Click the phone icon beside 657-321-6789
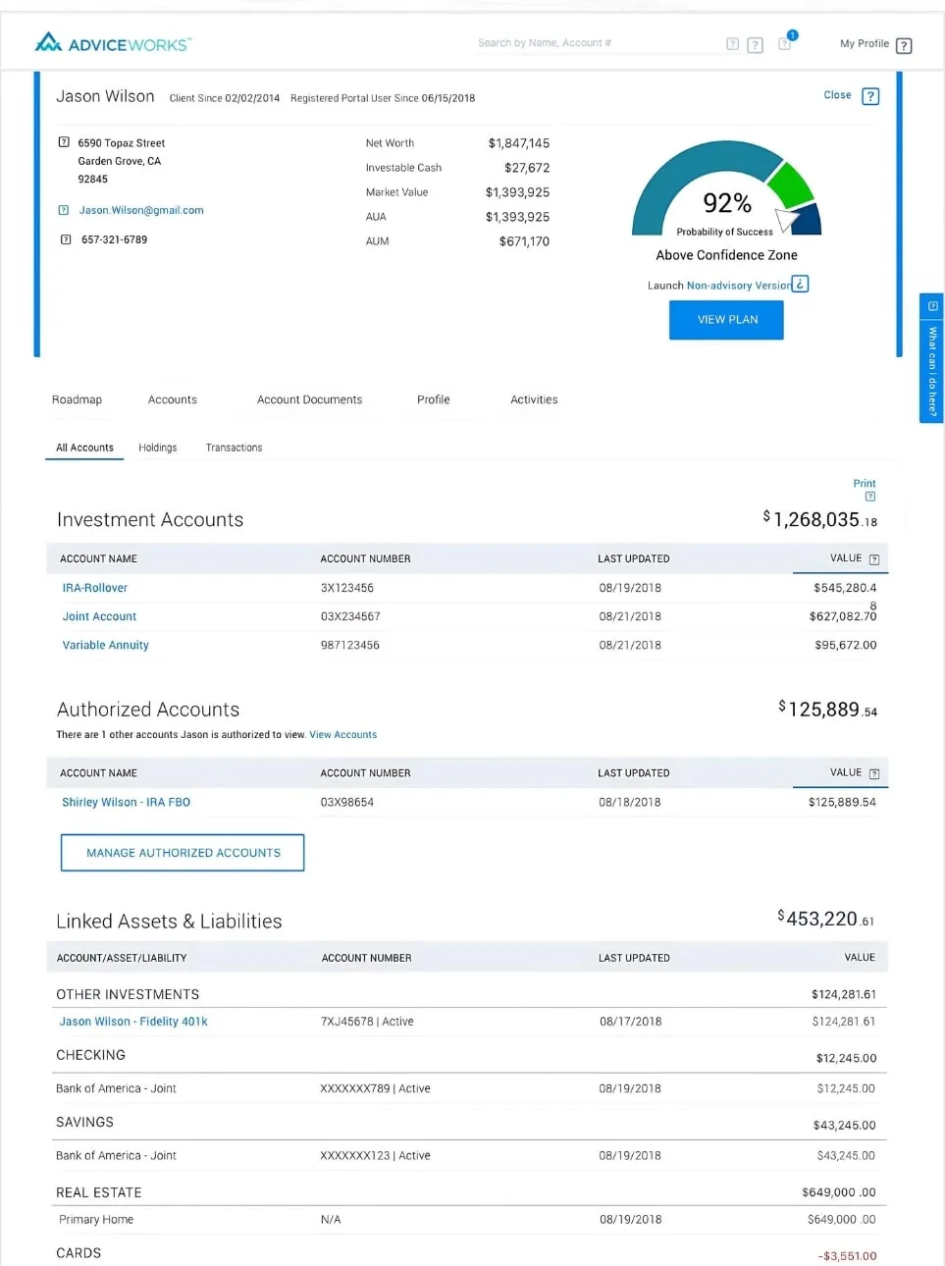Screen dimensions: 945x1266 (x=66, y=239)
